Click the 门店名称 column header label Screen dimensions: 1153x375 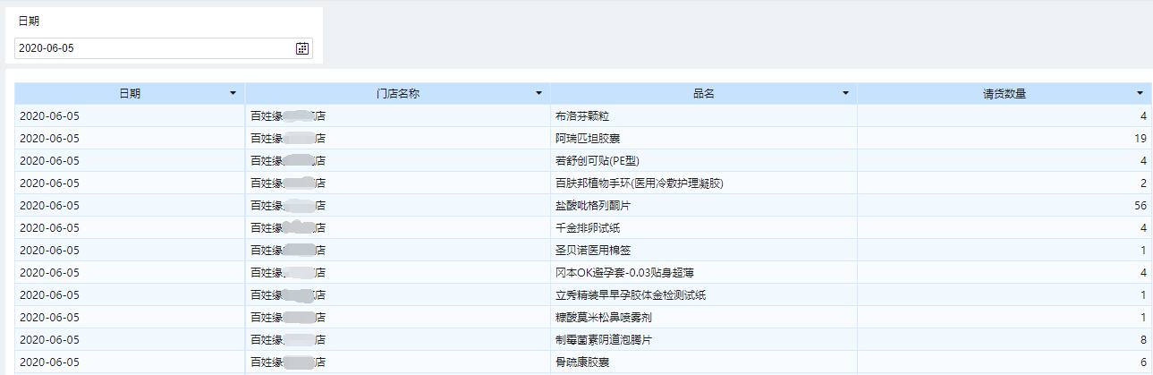[x=398, y=93]
